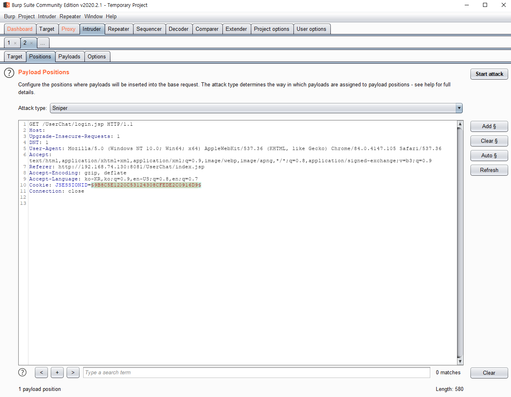Click the plus search options button

(57, 372)
